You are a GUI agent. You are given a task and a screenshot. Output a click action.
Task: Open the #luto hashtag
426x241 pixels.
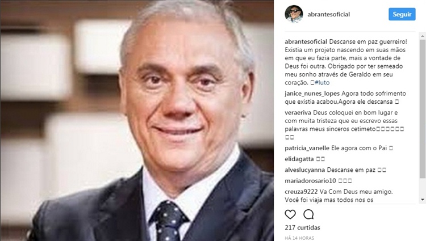[322, 83]
